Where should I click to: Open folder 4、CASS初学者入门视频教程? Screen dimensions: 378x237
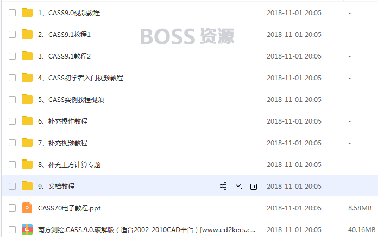pyautogui.click(x=80, y=78)
